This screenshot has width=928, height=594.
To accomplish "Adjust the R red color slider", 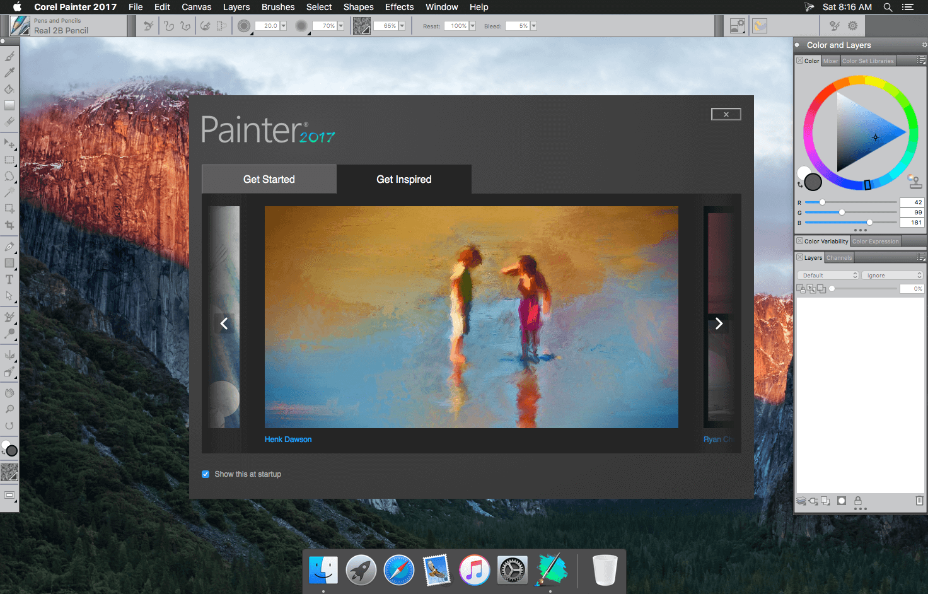I will [851, 202].
